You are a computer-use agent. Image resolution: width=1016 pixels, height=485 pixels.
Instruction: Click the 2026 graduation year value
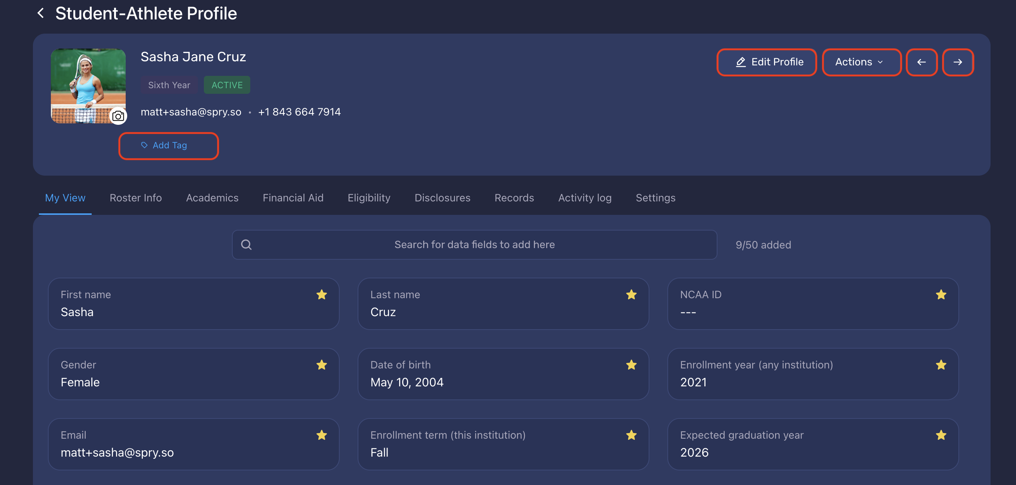[x=694, y=452]
